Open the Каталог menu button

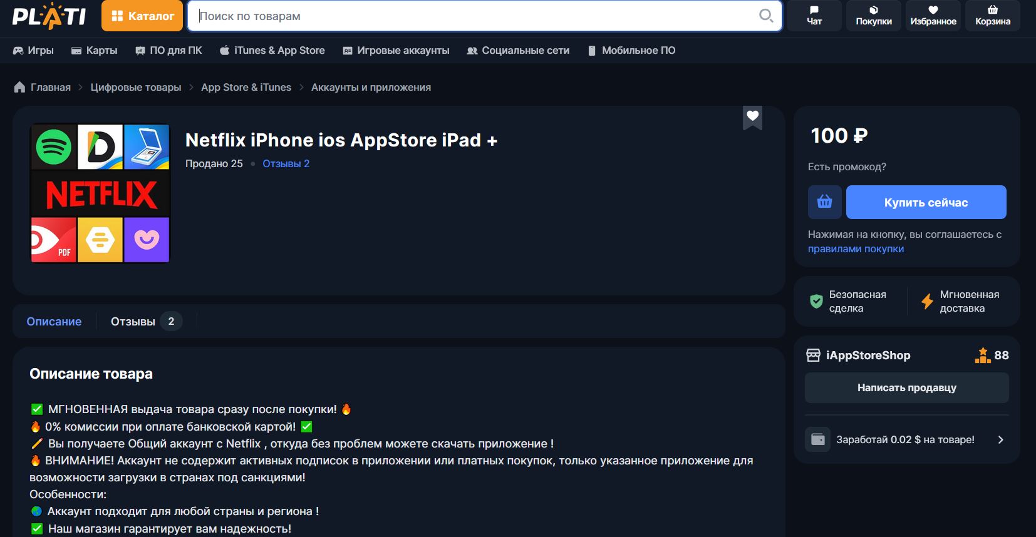click(x=142, y=16)
